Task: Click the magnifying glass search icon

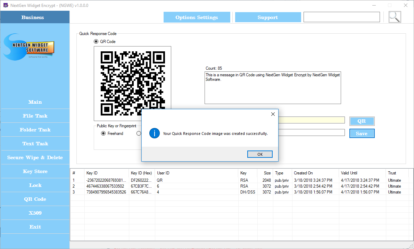Action: tap(395, 17)
